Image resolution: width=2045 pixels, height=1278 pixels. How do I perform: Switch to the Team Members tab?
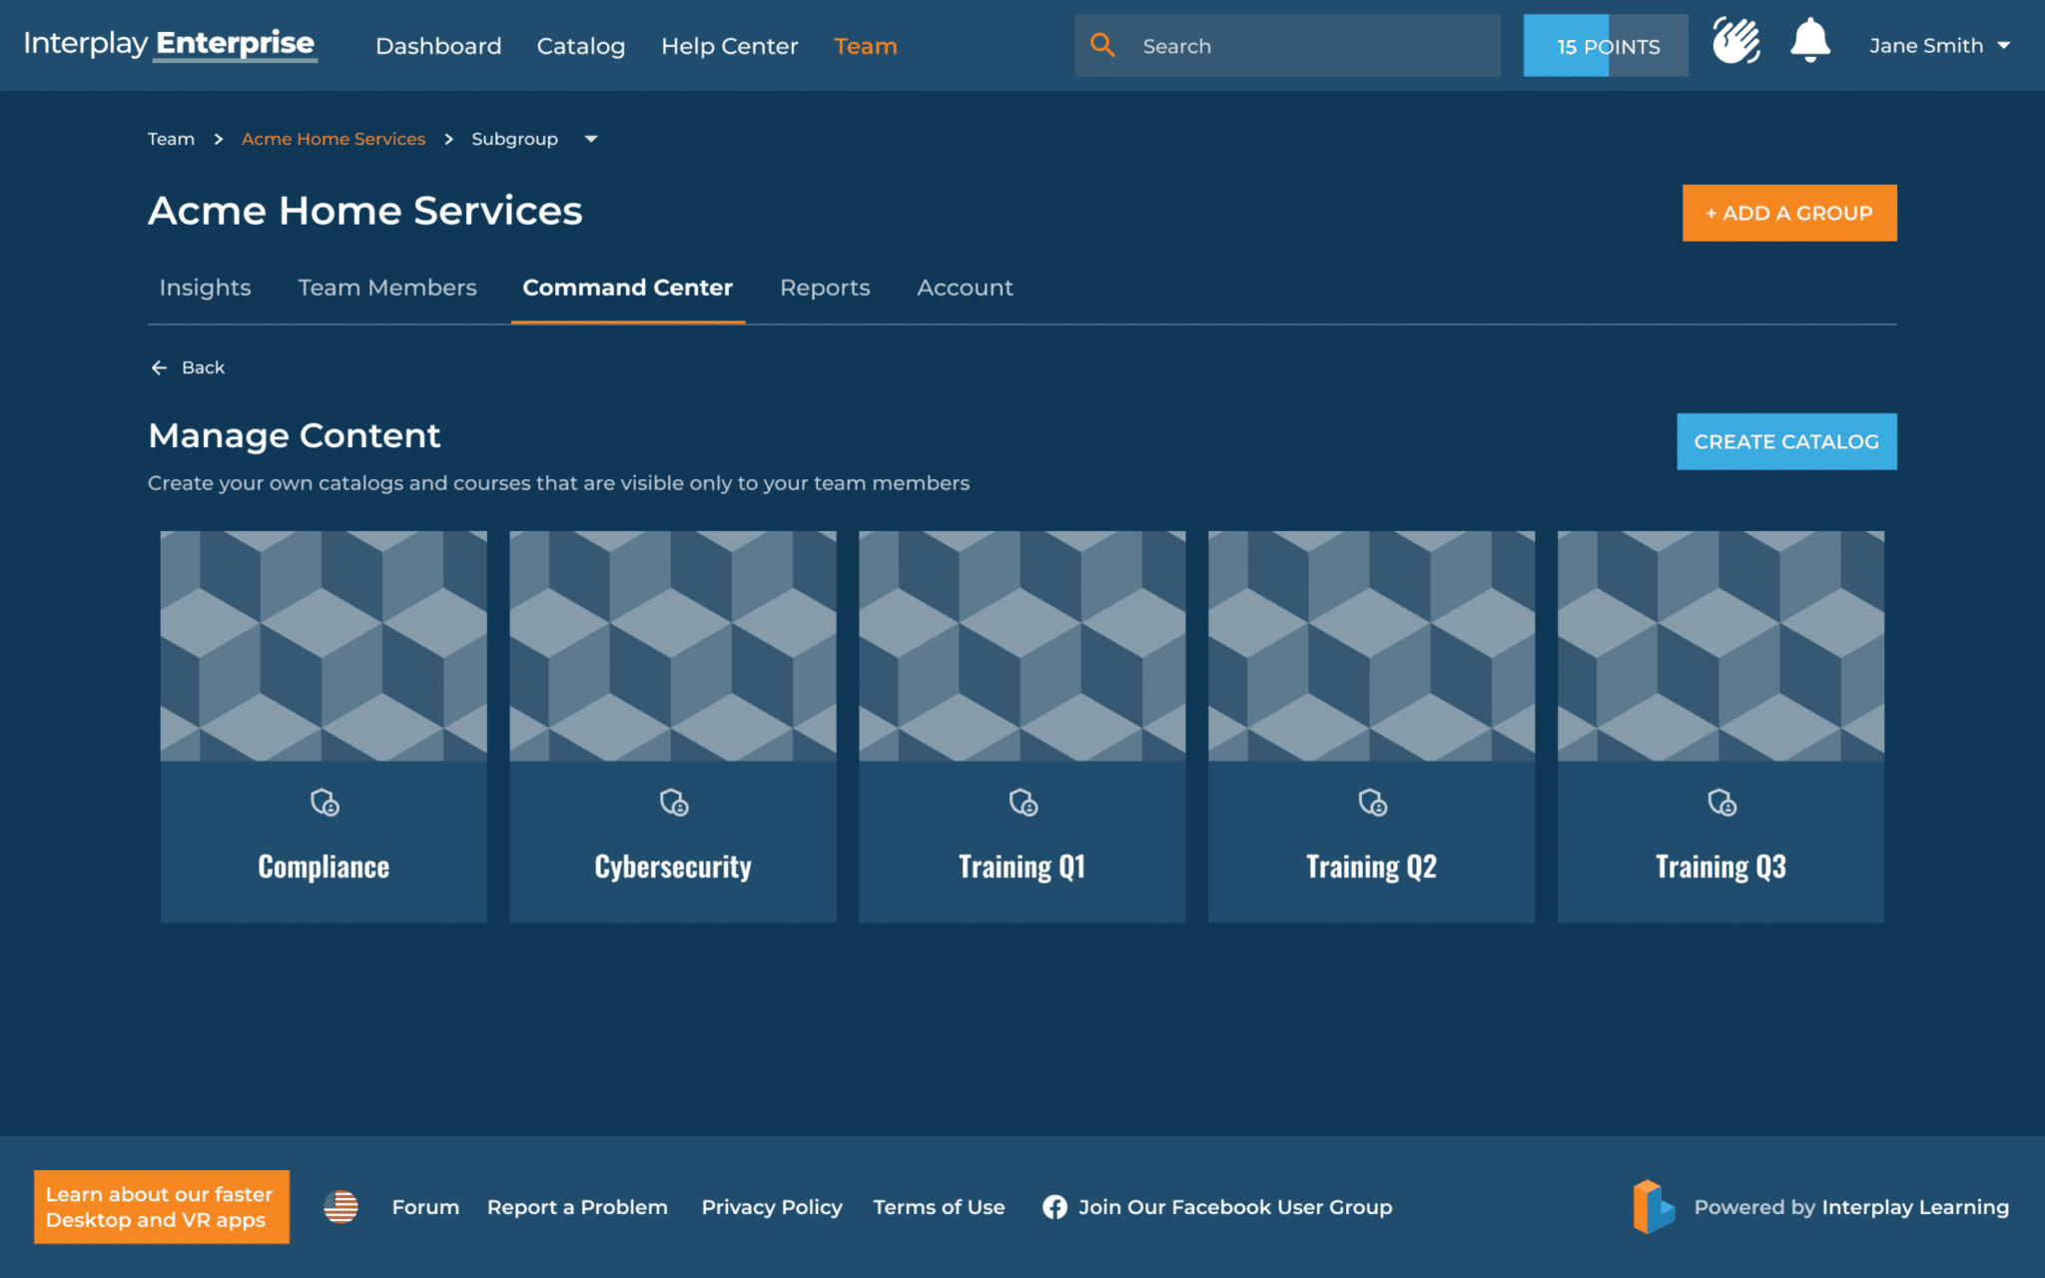pyautogui.click(x=386, y=288)
